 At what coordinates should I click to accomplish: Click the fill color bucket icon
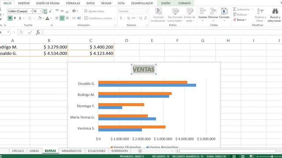pos(40,18)
